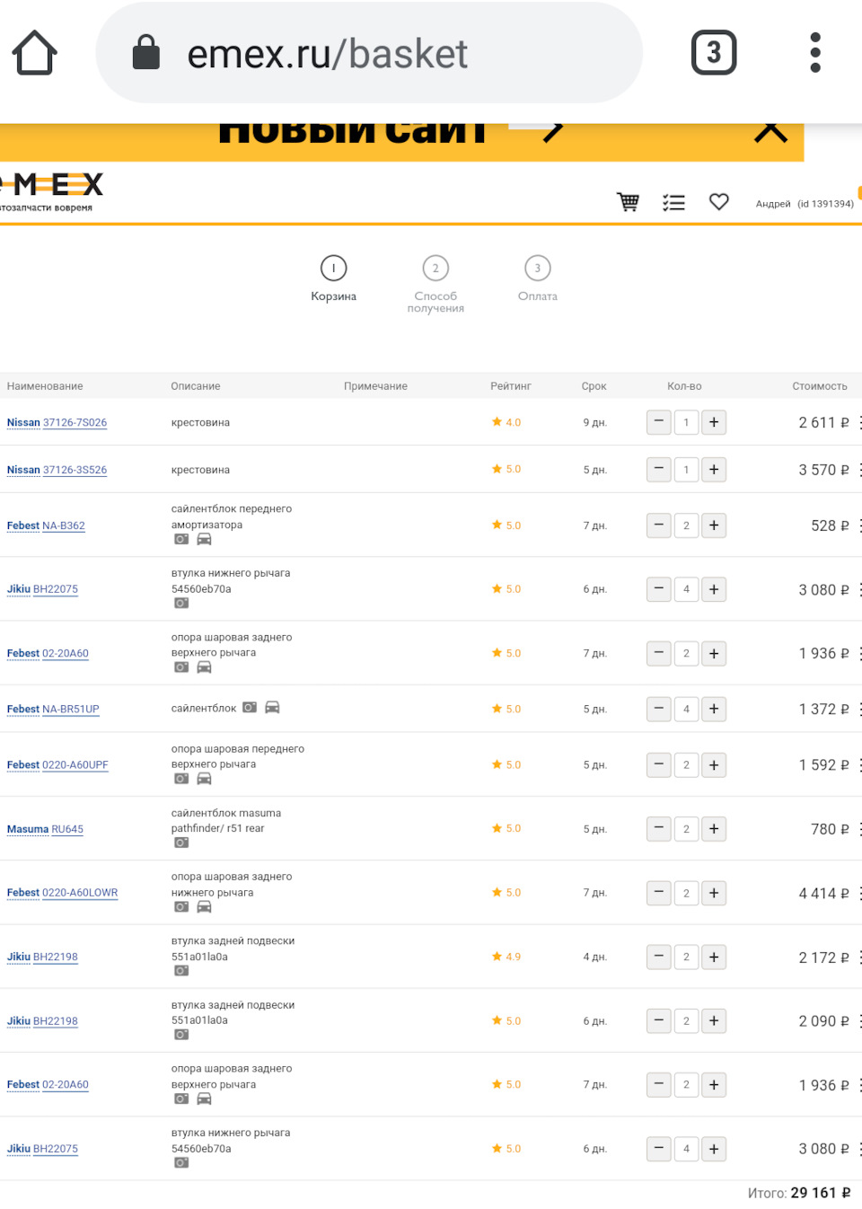Viewport: 862px width, 1209px height.
Task: Click the 9 дн. delivery term
Action: (x=595, y=423)
